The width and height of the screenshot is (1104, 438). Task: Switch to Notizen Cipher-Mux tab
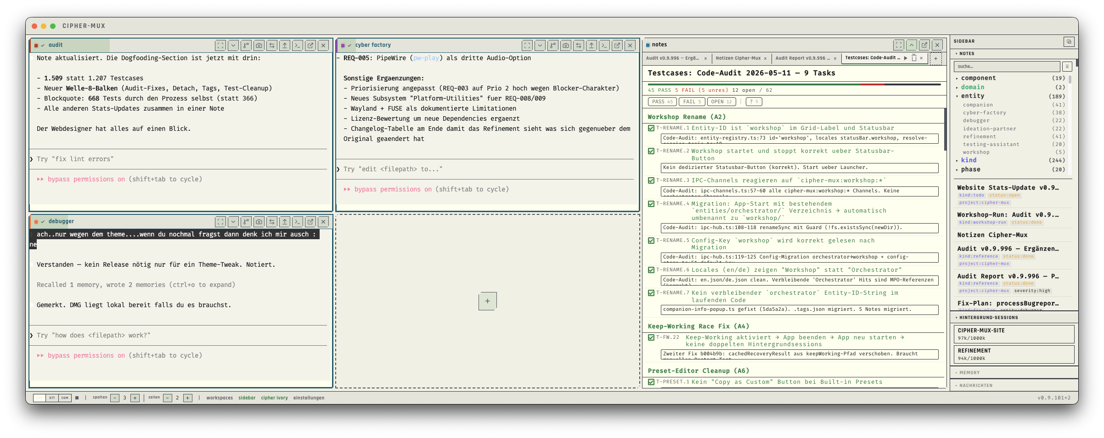click(x=738, y=58)
